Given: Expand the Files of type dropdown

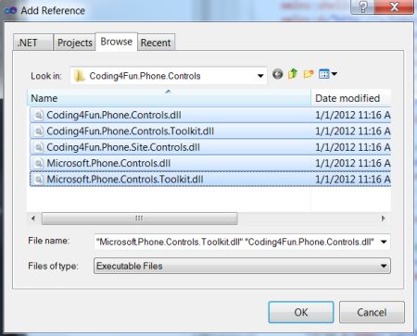Looking at the screenshot, I should coord(384,266).
